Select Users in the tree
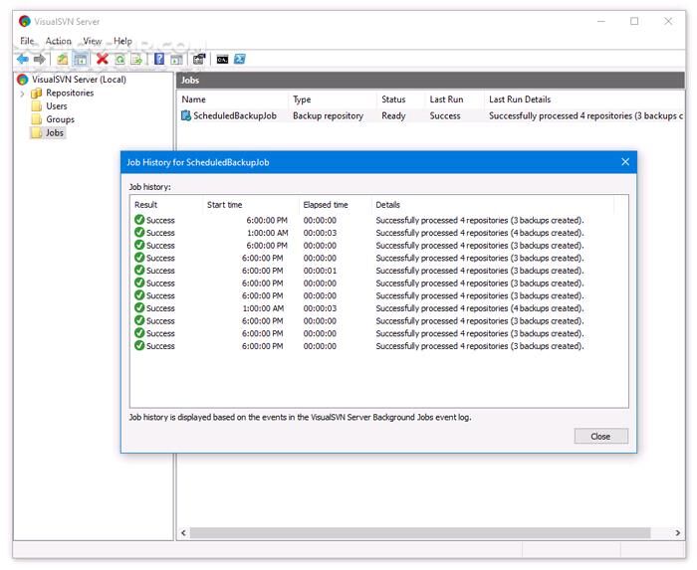697x570 pixels. [57, 106]
